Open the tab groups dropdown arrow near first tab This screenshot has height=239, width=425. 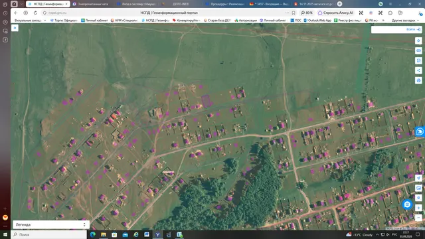pos(21,4)
